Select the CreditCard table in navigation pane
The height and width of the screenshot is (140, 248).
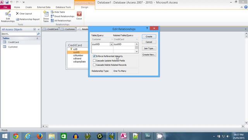pos(21,42)
